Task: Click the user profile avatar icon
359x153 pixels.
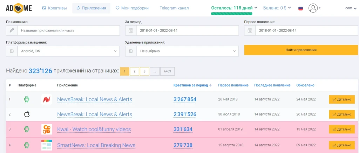Action: point(313,8)
